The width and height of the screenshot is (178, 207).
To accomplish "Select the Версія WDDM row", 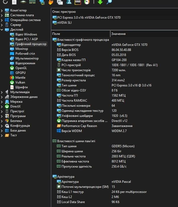I will click(x=115, y=131).
